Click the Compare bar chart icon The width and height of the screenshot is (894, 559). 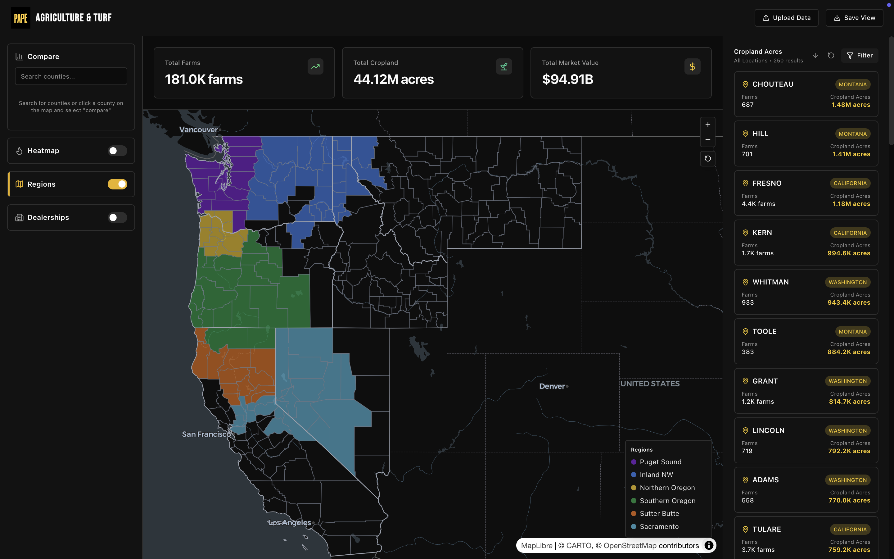tap(19, 57)
